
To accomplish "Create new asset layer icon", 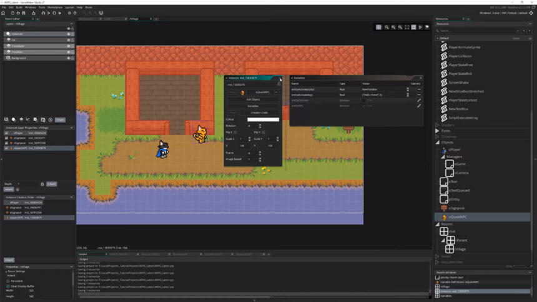I will click(x=35, y=119).
